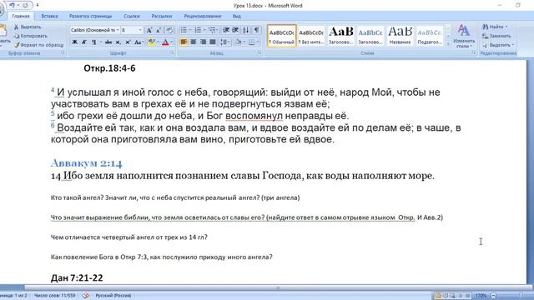Apply the Без интервала style

311,36
